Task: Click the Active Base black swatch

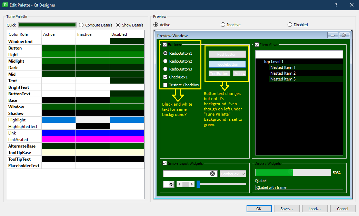Action: pos(59,100)
